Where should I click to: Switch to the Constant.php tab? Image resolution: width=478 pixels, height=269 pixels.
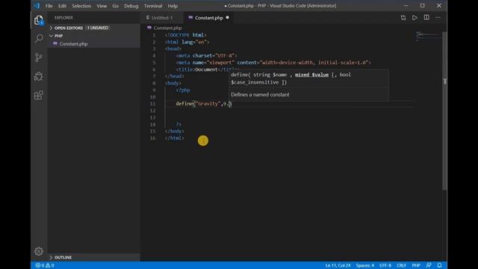click(x=209, y=18)
